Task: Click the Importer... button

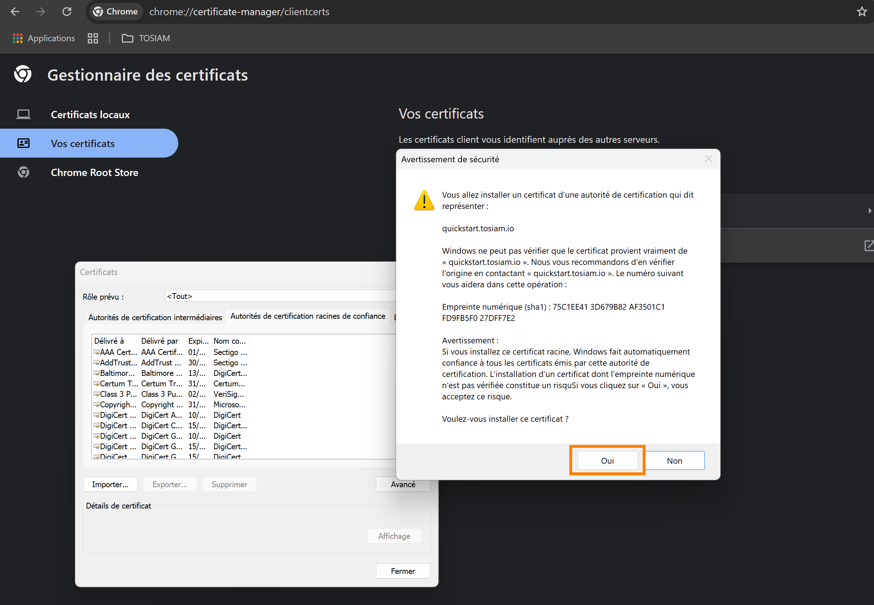Action: tap(110, 484)
